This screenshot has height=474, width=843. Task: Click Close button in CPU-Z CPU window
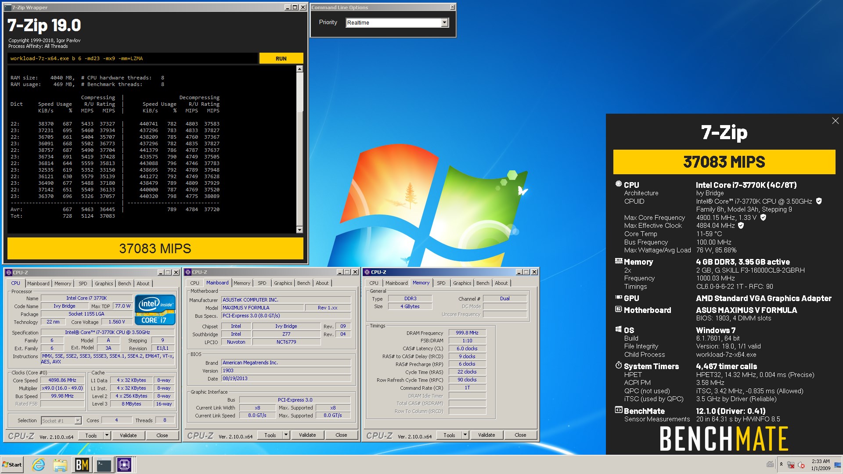[162, 435]
